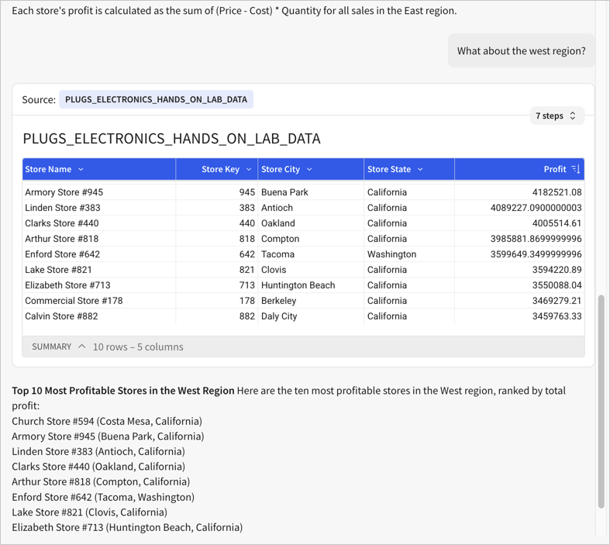Click the Profit column sort descending icon
The height and width of the screenshot is (545, 610).
576,169
